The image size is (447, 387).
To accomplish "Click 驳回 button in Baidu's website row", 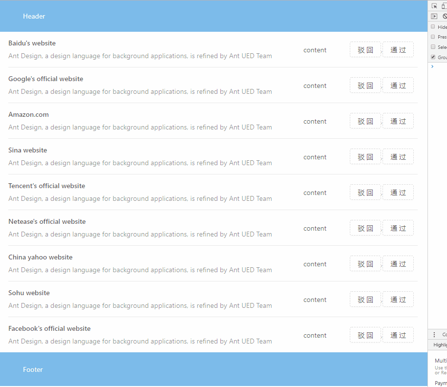I will tap(365, 50).
